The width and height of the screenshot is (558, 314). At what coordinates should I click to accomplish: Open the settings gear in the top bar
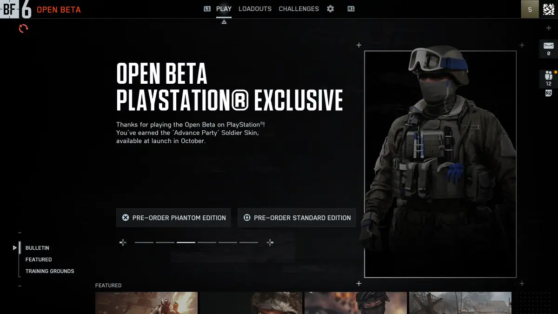point(330,9)
